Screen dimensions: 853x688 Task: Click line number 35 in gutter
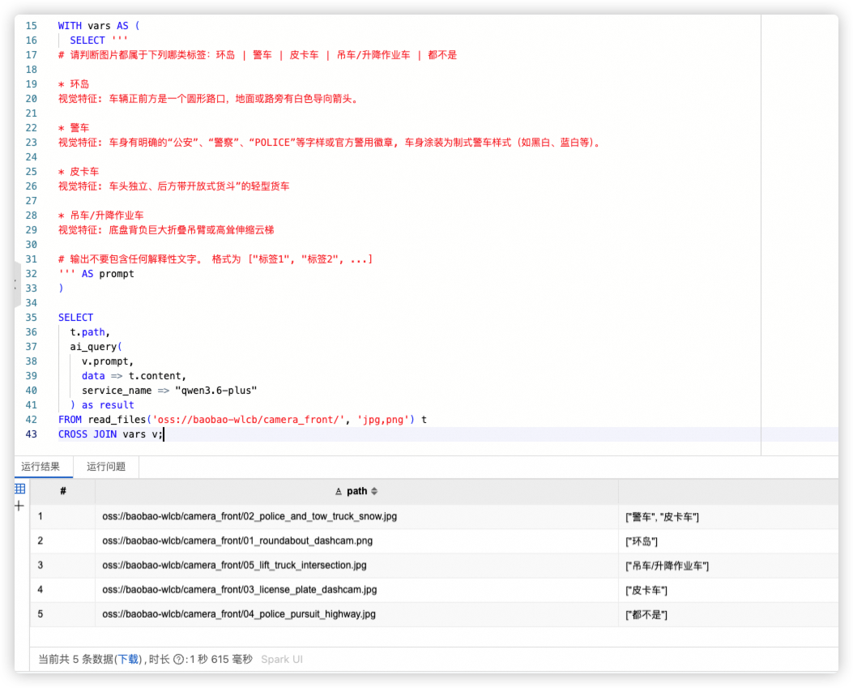pos(32,318)
